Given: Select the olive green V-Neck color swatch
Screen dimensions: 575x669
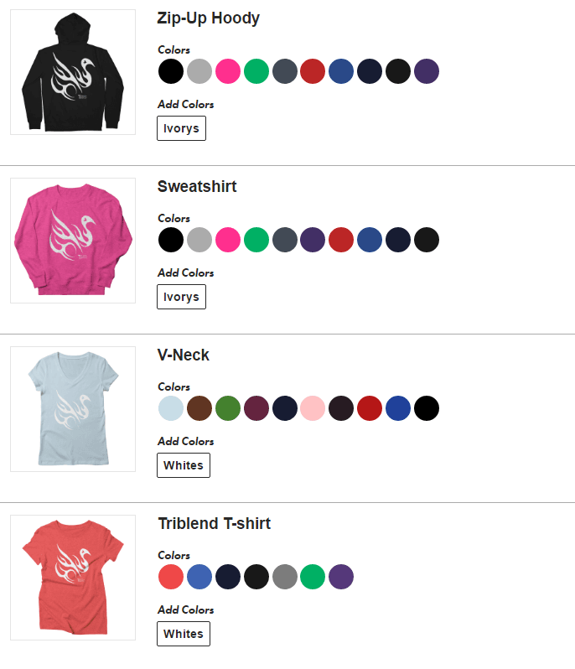Looking at the screenshot, I should [228, 408].
